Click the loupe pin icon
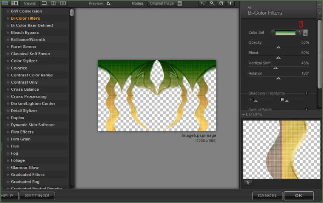The height and width of the screenshot is (203, 323). click(248, 183)
